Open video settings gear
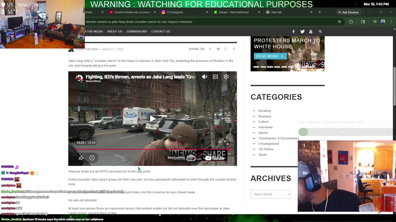Screen dimensions: 396x222 (x=226, y=77)
